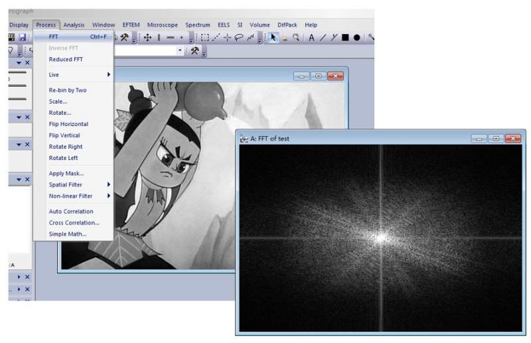
Task: Choose Auto Correlation
Action: (x=74, y=211)
